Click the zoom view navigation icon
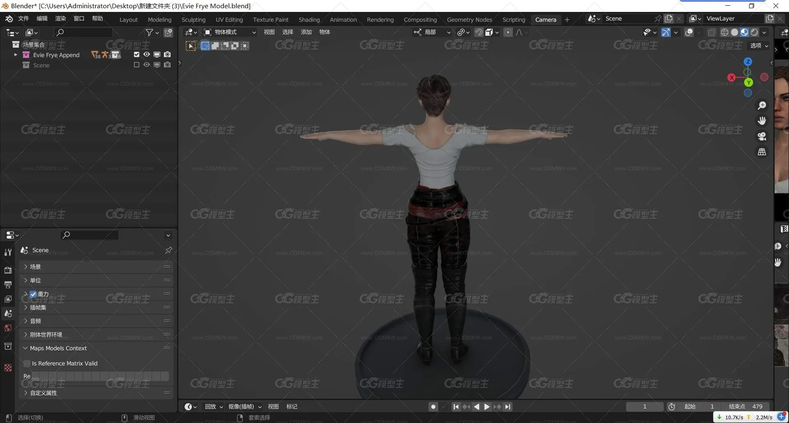The width and height of the screenshot is (789, 423). click(x=762, y=105)
